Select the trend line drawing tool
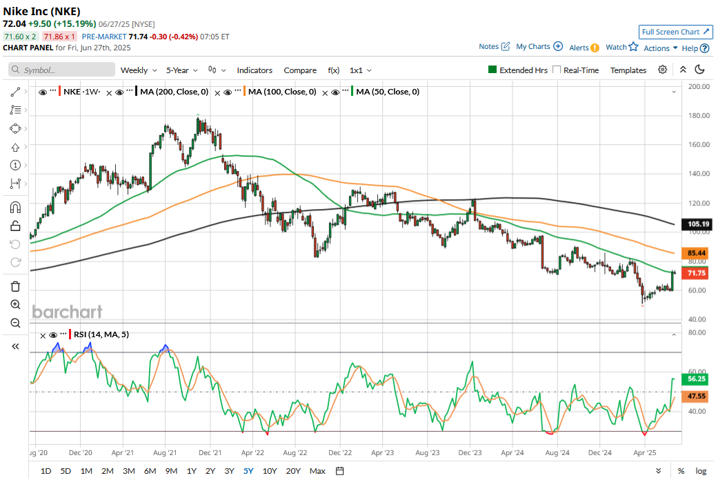The image size is (718, 491). (x=15, y=92)
